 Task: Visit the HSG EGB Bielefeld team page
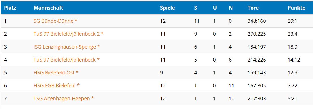point(57,85)
